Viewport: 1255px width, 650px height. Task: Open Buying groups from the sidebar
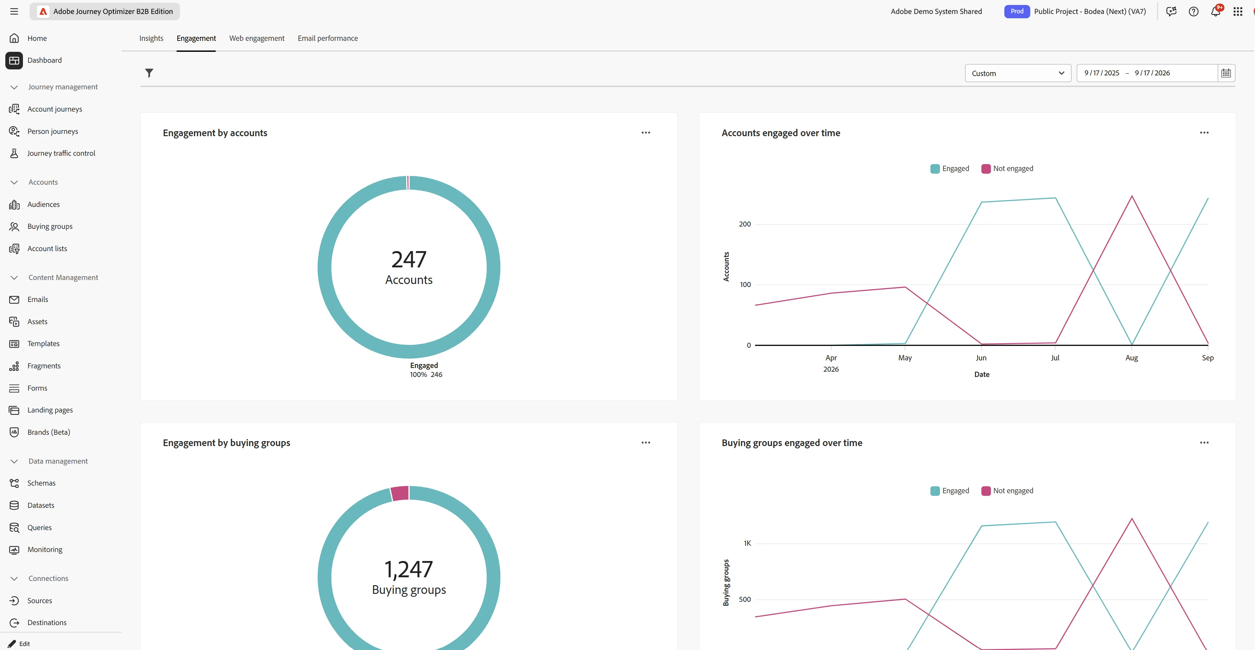tap(50, 227)
